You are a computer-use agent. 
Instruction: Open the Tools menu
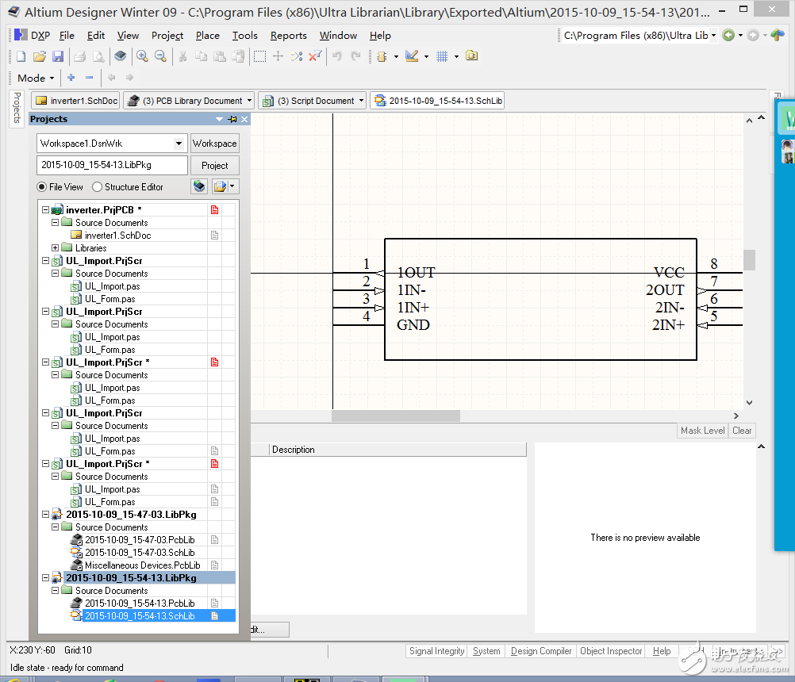pyautogui.click(x=245, y=36)
